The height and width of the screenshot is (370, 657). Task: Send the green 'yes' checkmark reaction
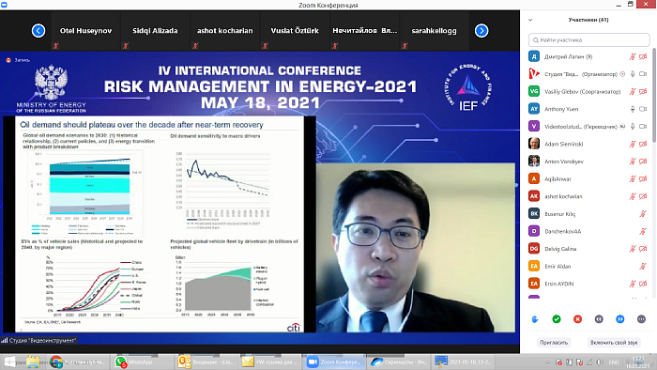coord(557,319)
